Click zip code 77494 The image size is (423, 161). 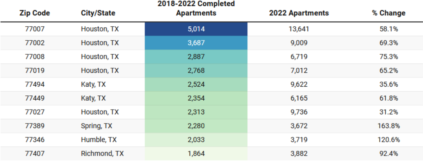click(35, 85)
